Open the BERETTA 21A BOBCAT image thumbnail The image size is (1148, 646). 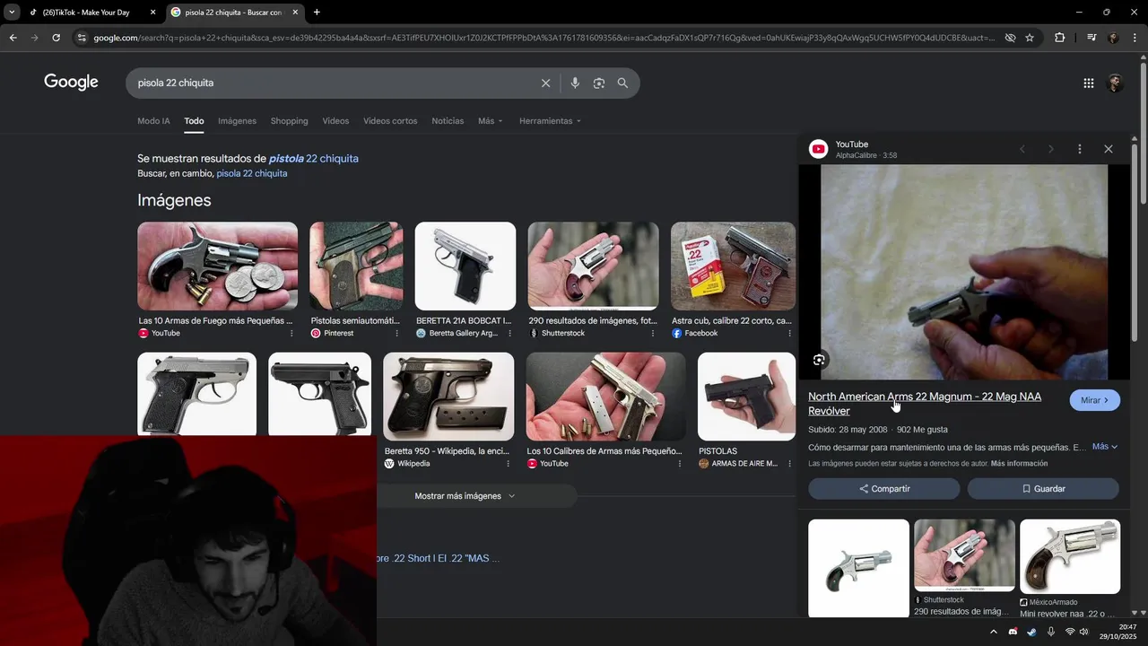465,266
